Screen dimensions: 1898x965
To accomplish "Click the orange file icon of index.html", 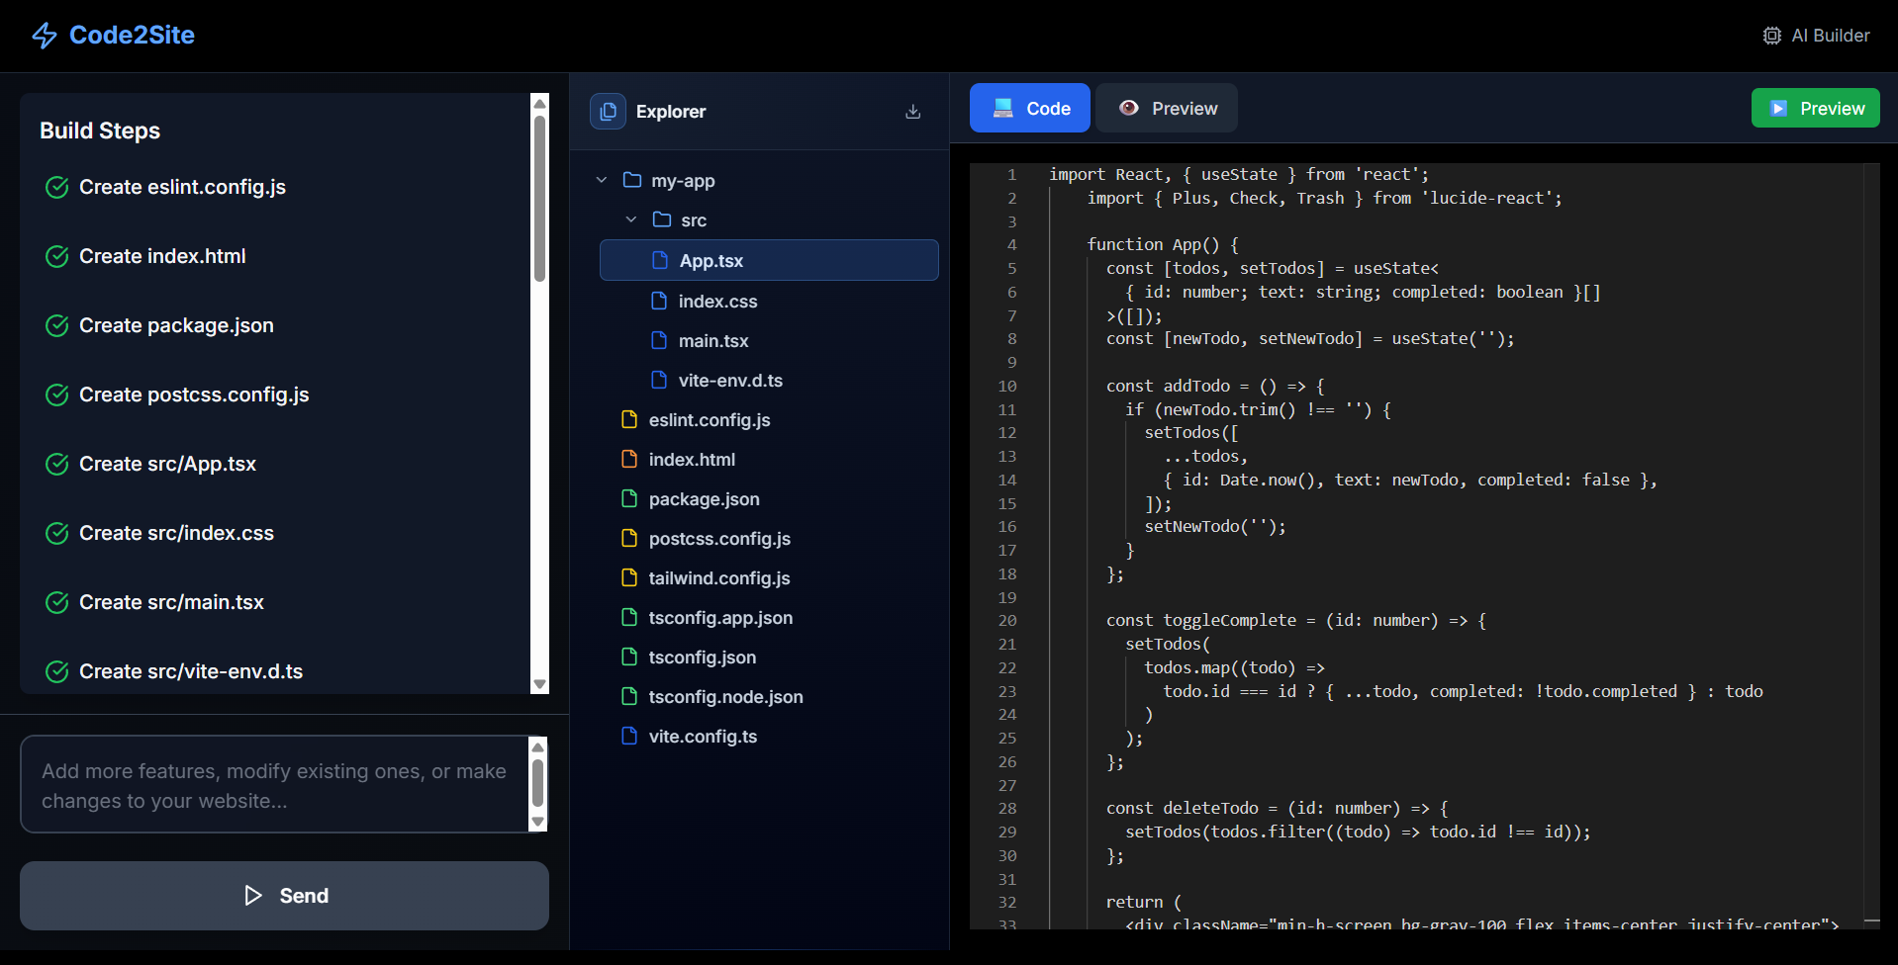I will click(629, 459).
